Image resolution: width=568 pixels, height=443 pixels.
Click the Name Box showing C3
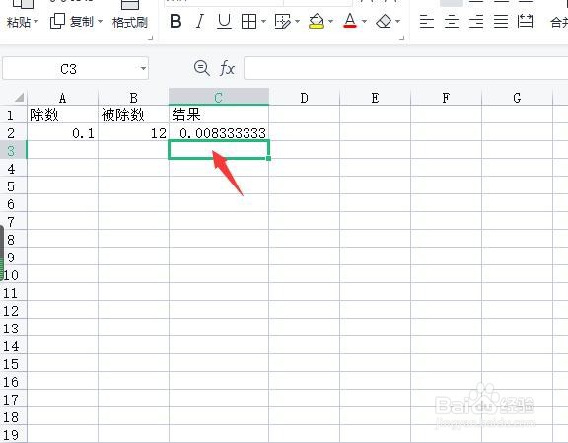[68, 69]
